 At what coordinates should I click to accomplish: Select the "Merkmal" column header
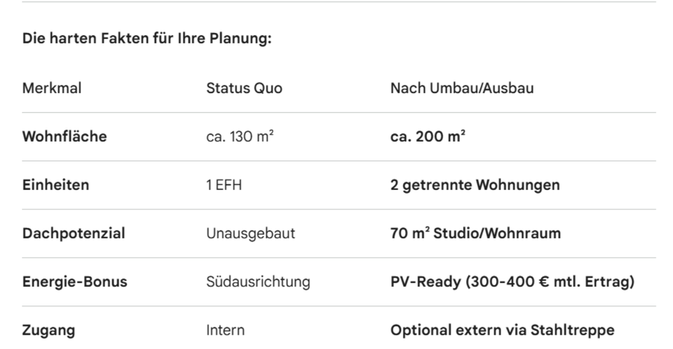[x=52, y=88]
